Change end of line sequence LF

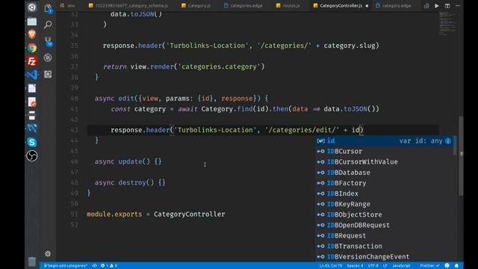[385, 266]
